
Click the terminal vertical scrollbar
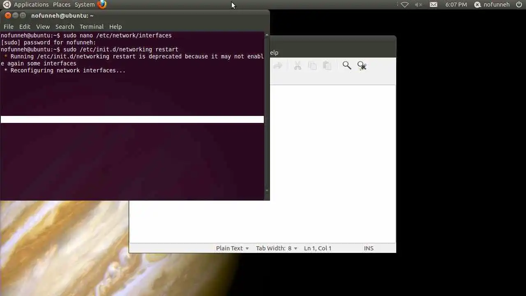pyautogui.click(x=267, y=113)
